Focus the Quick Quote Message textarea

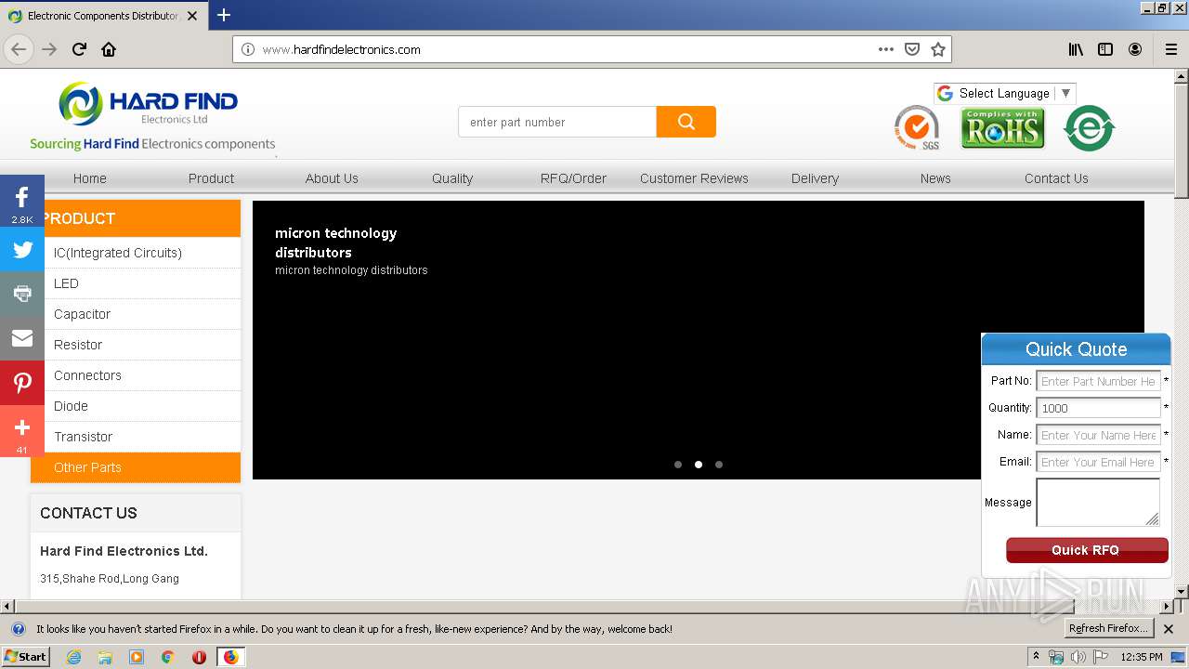[1098, 503]
